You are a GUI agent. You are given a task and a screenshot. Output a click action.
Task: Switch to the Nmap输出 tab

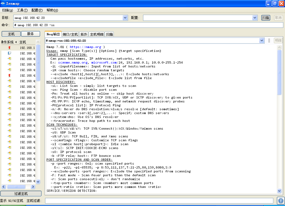click(53, 34)
